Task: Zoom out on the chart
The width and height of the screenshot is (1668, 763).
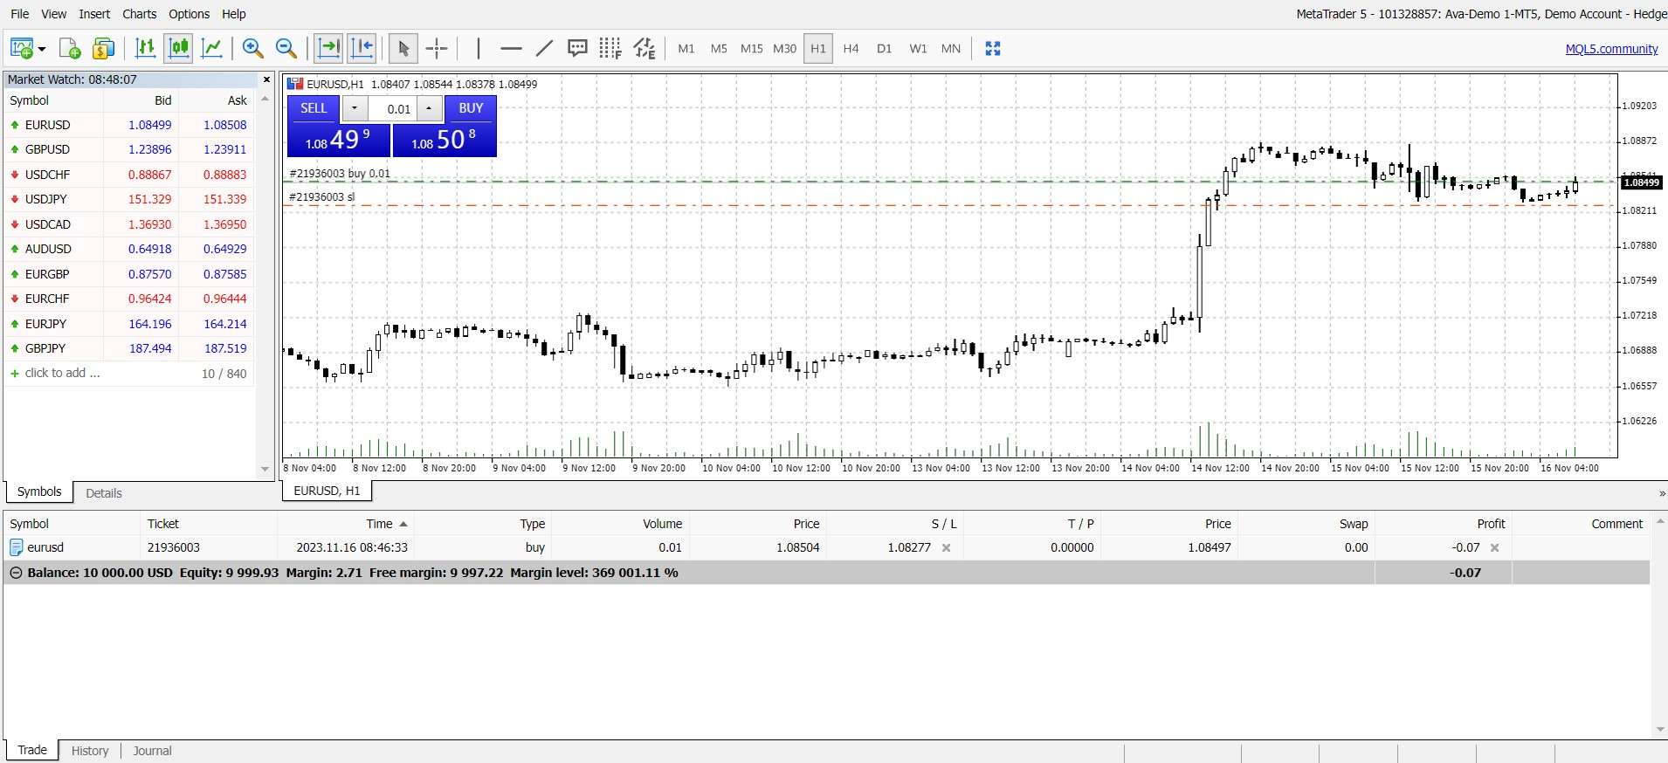Action: tap(286, 49)
